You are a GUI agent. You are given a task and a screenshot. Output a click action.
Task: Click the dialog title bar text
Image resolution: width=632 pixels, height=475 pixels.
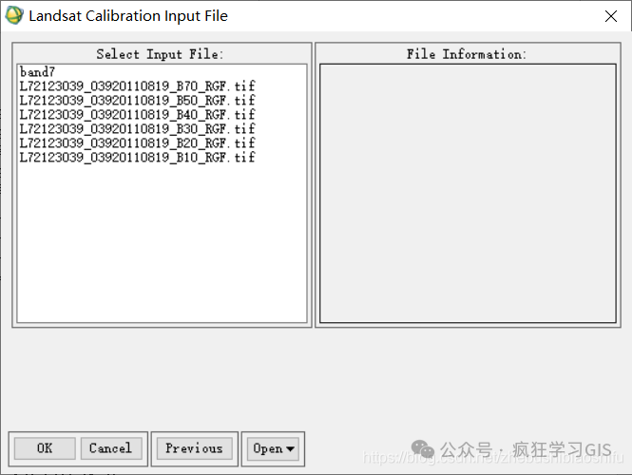[x=128, y=16]
